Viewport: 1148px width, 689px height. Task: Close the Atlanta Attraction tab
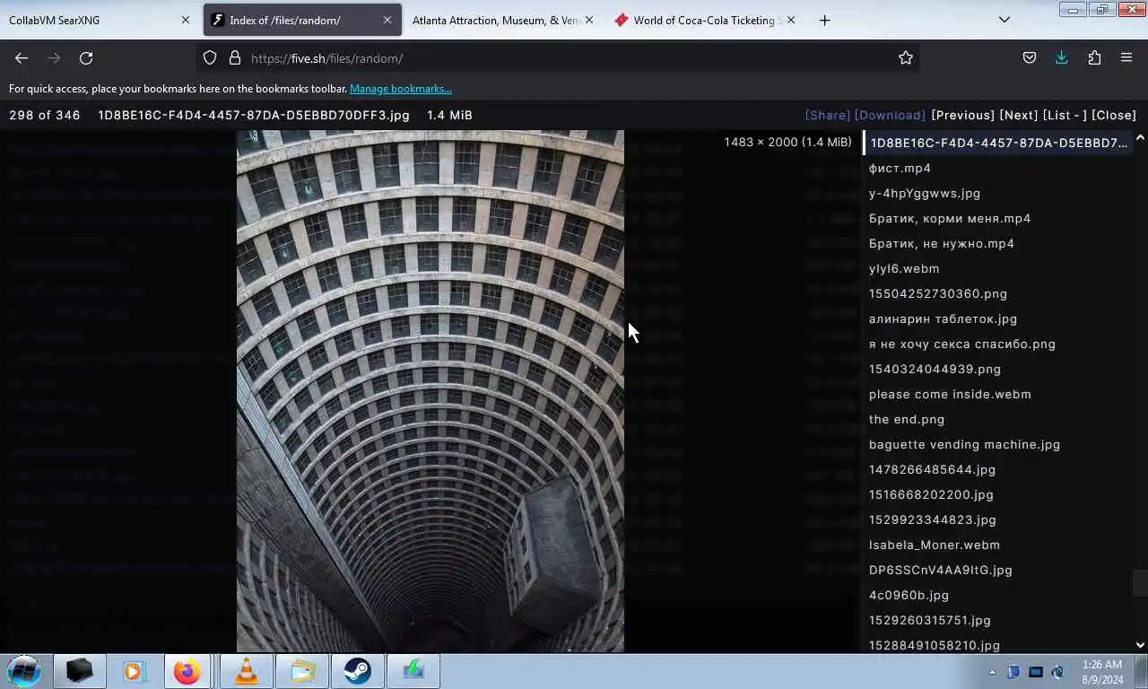tap(589, 20)
